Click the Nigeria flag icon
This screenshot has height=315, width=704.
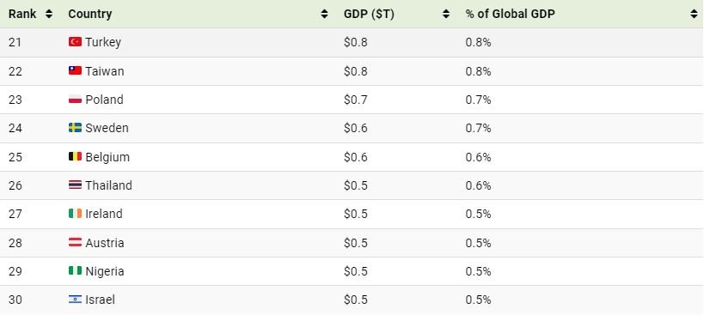[75, 271]
